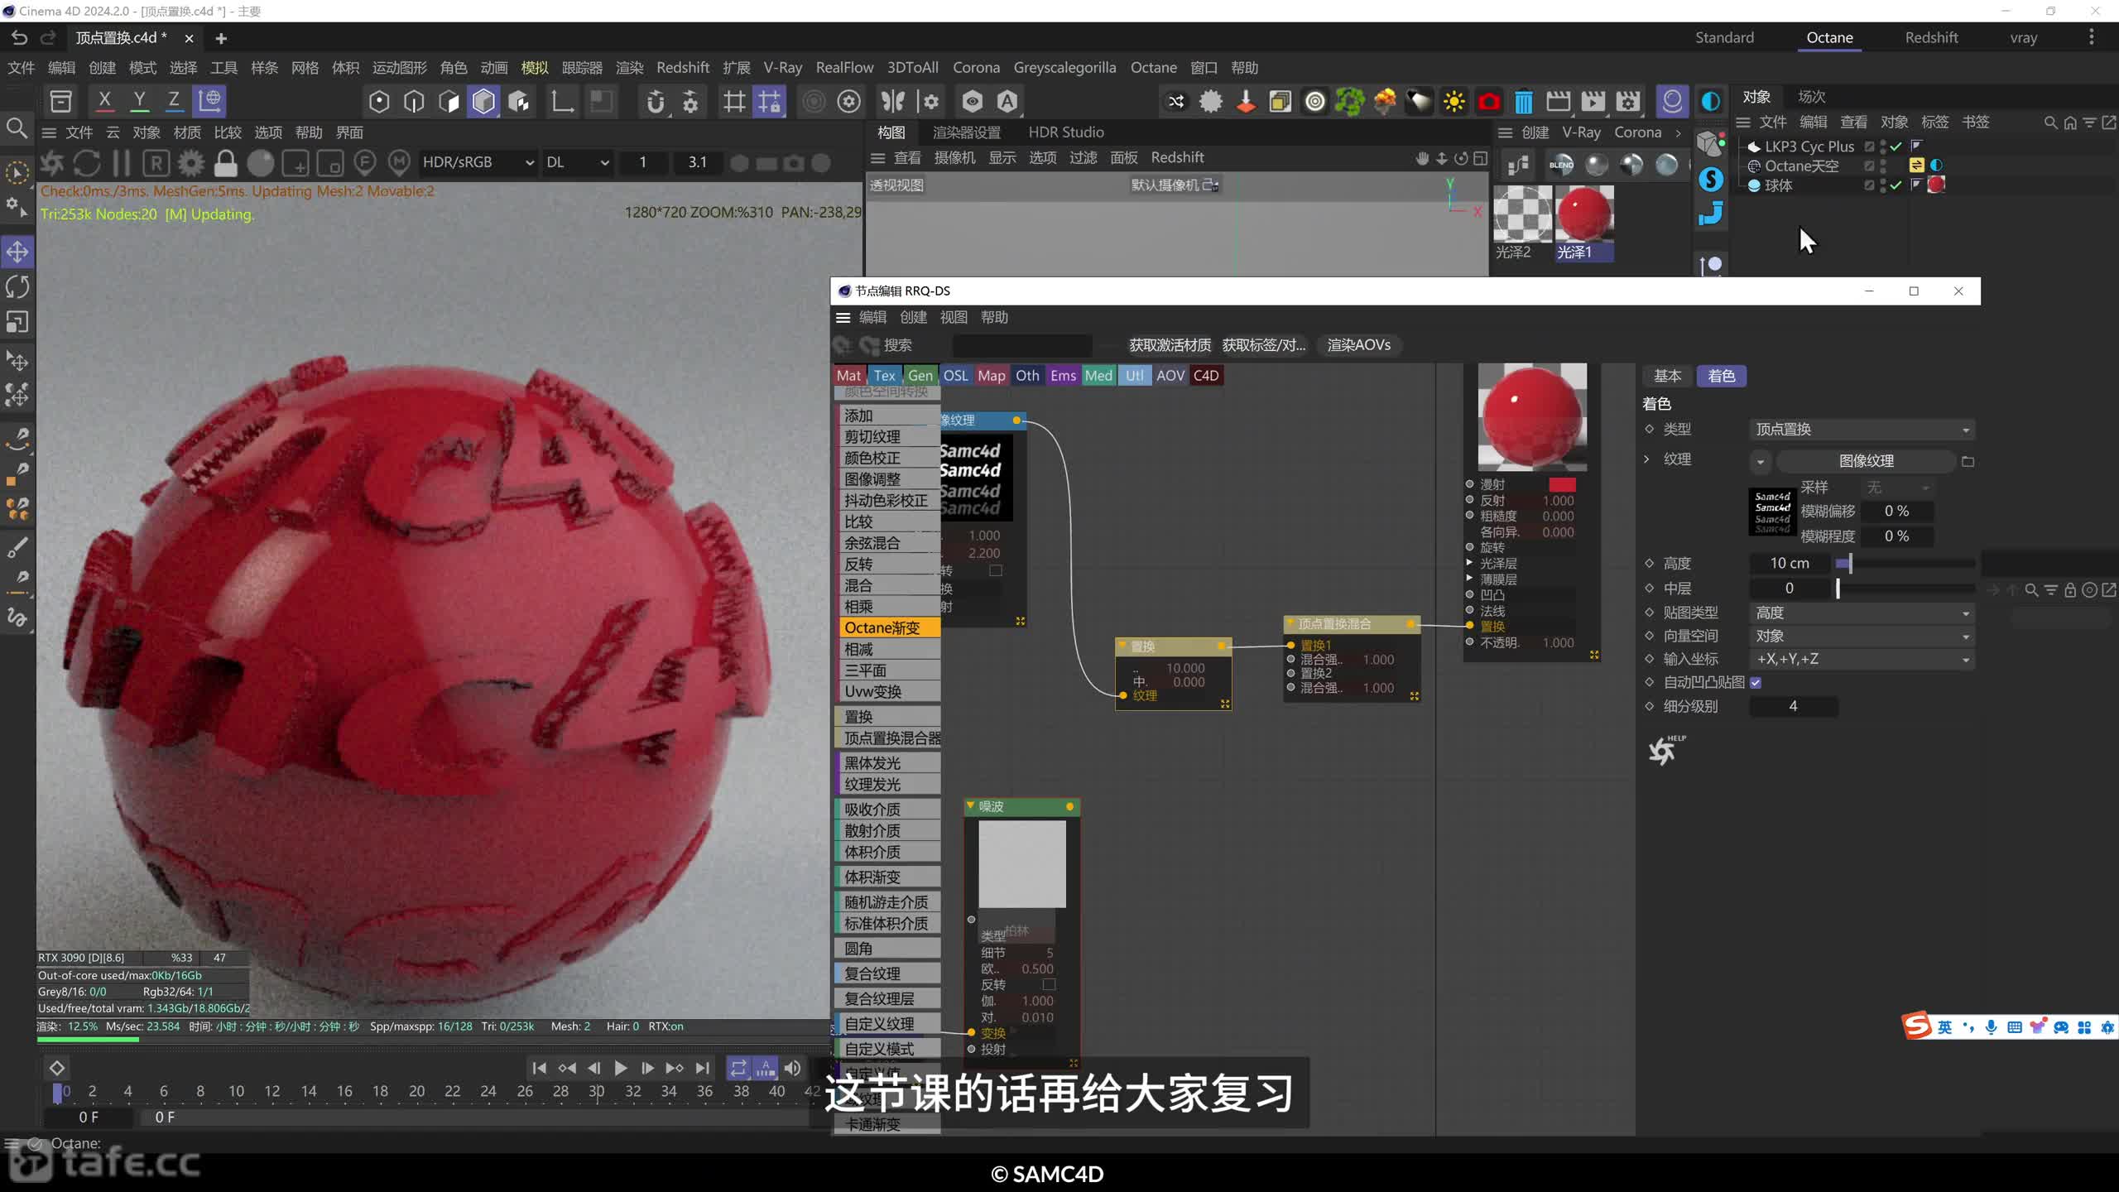Switch to 渲染器设置 tab
This screenshot has width=2119, height=1192.
(966, 132)
